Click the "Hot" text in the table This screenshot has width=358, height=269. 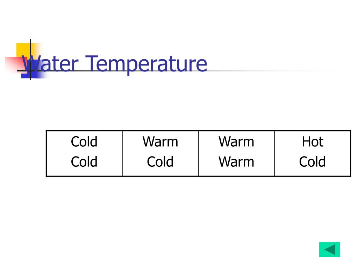point(313,142)
